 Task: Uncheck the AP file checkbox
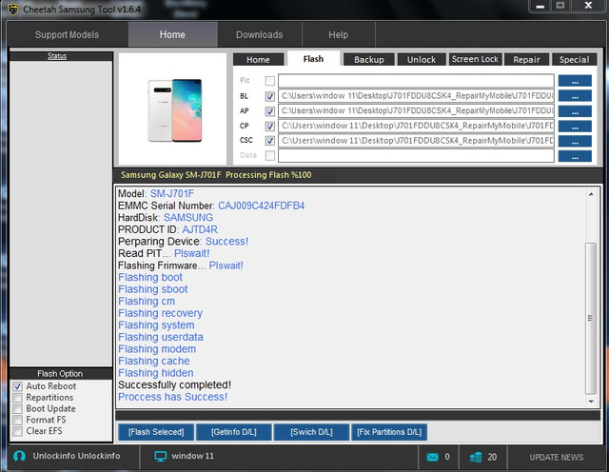[270, 111]
